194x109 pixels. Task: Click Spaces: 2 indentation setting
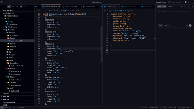click(x=163, y=108)
